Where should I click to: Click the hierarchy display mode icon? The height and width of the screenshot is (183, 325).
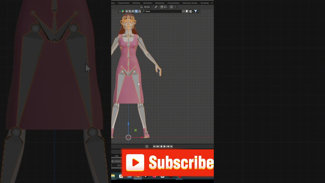pos(190,11)
